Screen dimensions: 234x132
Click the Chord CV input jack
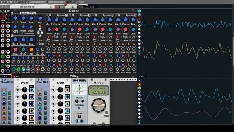(14, 62)
